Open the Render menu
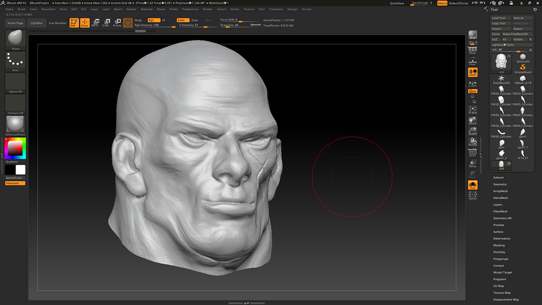Image resolution: width=542 pixels, height=305 pixels. pos(208,9)
